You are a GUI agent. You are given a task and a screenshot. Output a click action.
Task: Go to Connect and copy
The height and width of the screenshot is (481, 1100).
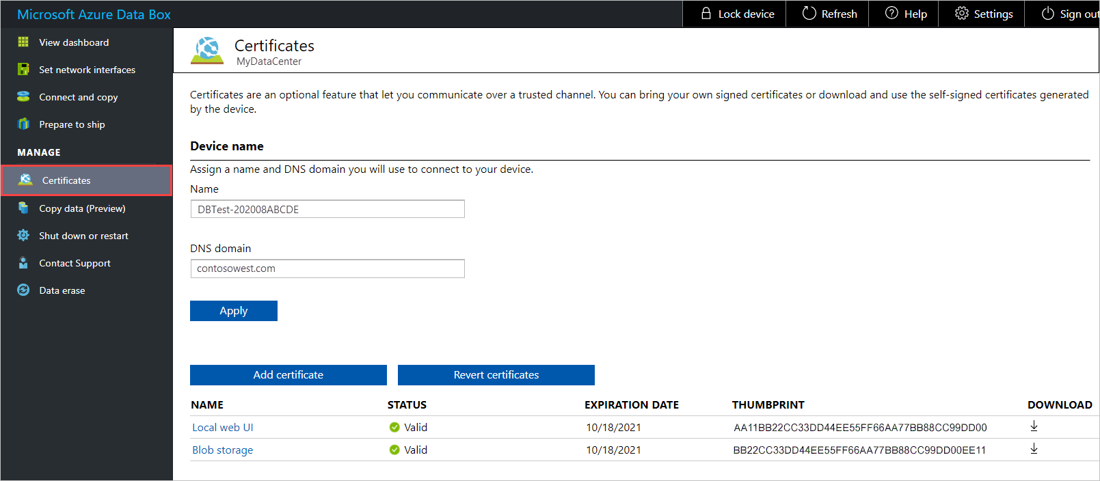(x=78, y=97)
